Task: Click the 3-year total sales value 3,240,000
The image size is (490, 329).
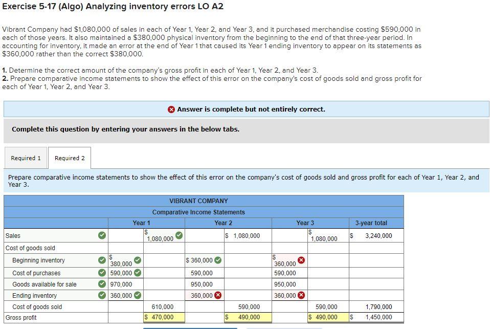Action: tap(378, 236)
